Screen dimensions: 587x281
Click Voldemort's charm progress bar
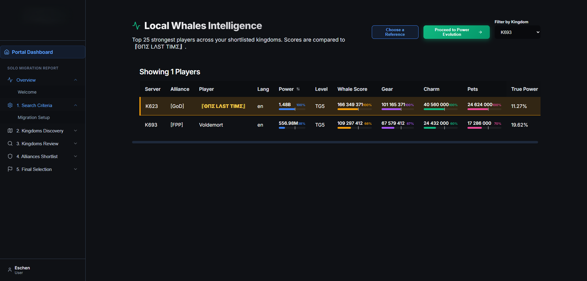[x=441, y=128]
